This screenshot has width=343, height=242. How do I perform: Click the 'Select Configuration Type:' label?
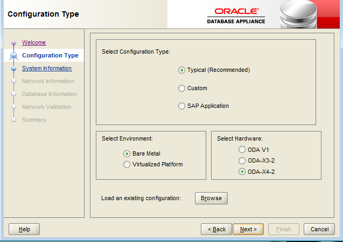click(x=136, y=52)
